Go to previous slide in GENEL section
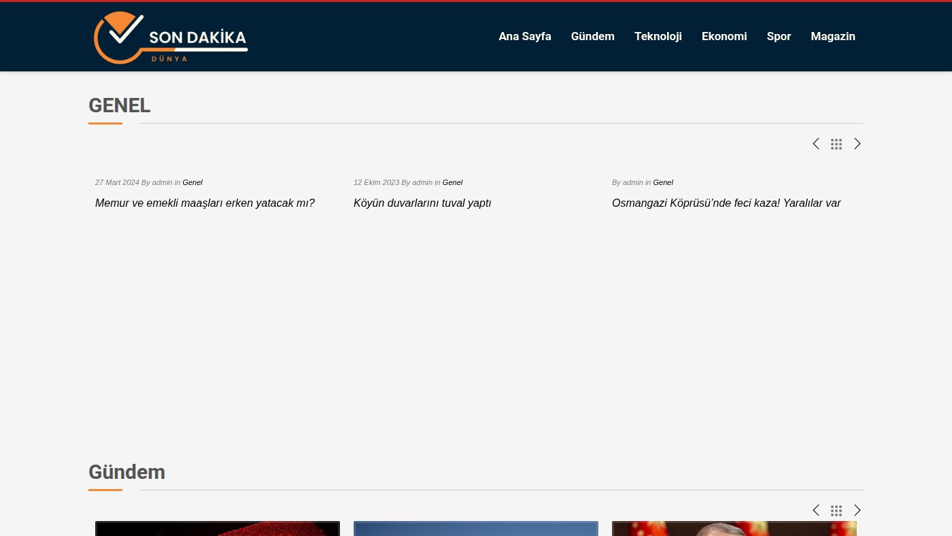 (x=816, y=144)
